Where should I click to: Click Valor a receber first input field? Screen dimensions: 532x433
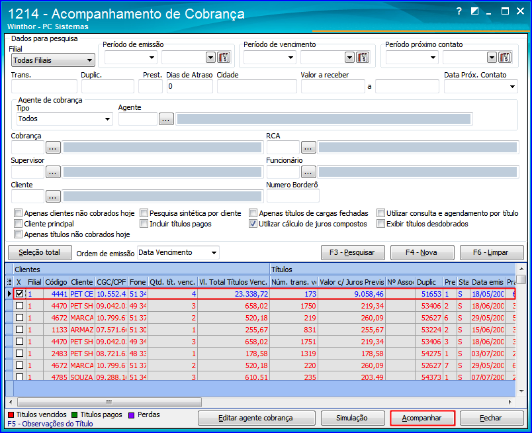(x=333, y=87)
